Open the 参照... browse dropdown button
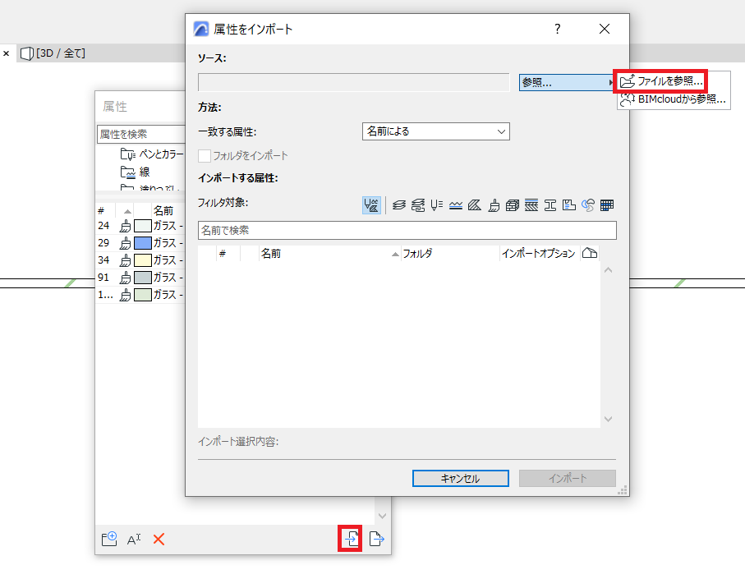Image resolution: width=745 pixels, height=588 pixels. point(567,83)
